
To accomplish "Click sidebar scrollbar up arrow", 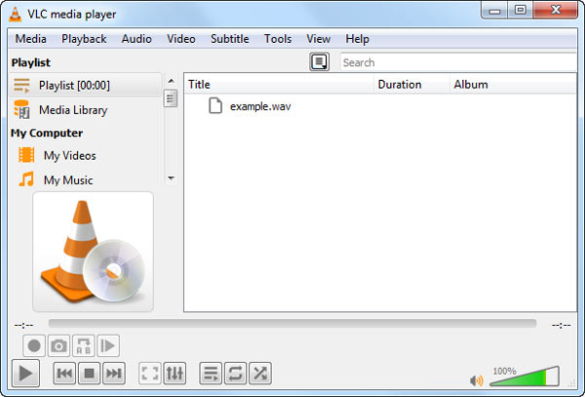I will pyautogui.click(x=171, y=81).
